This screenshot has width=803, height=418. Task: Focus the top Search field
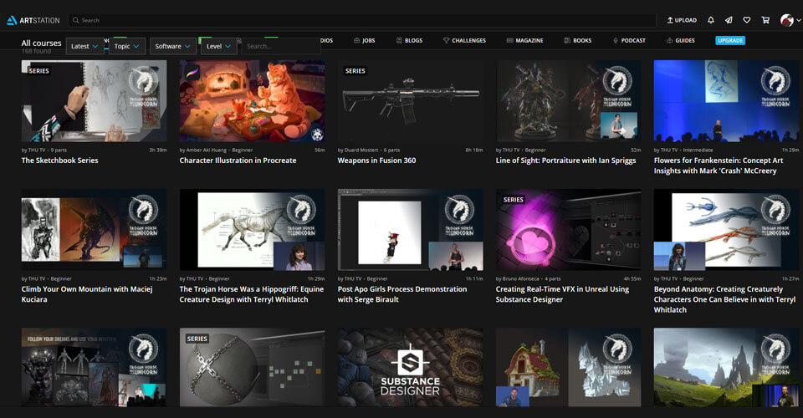[362, 20]
